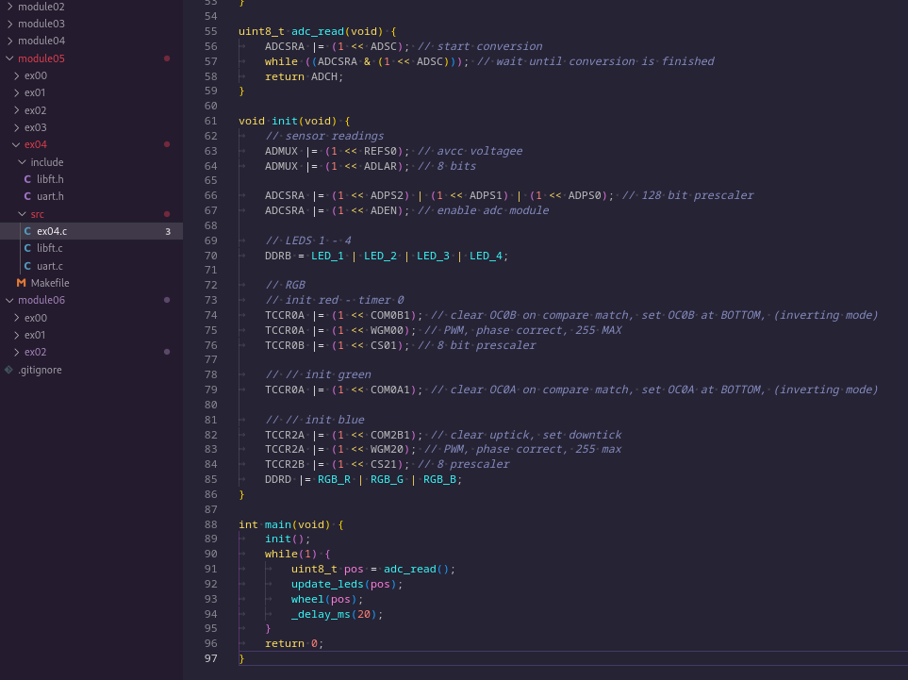The width and height of the screenshot is (908, 680).
Task: Click the adc_read function definition name
Action: (318, 31)
